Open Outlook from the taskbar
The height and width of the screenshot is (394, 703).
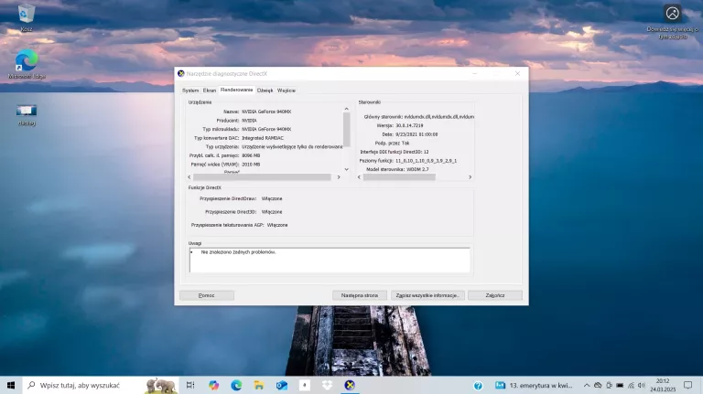pos(282,385)
